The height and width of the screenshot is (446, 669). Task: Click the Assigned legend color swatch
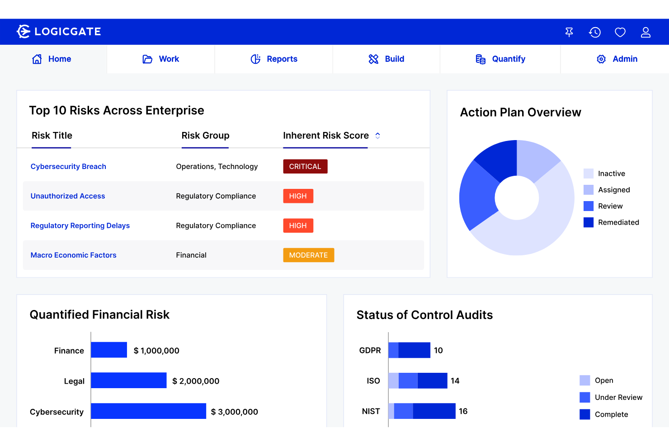point(589,190)
